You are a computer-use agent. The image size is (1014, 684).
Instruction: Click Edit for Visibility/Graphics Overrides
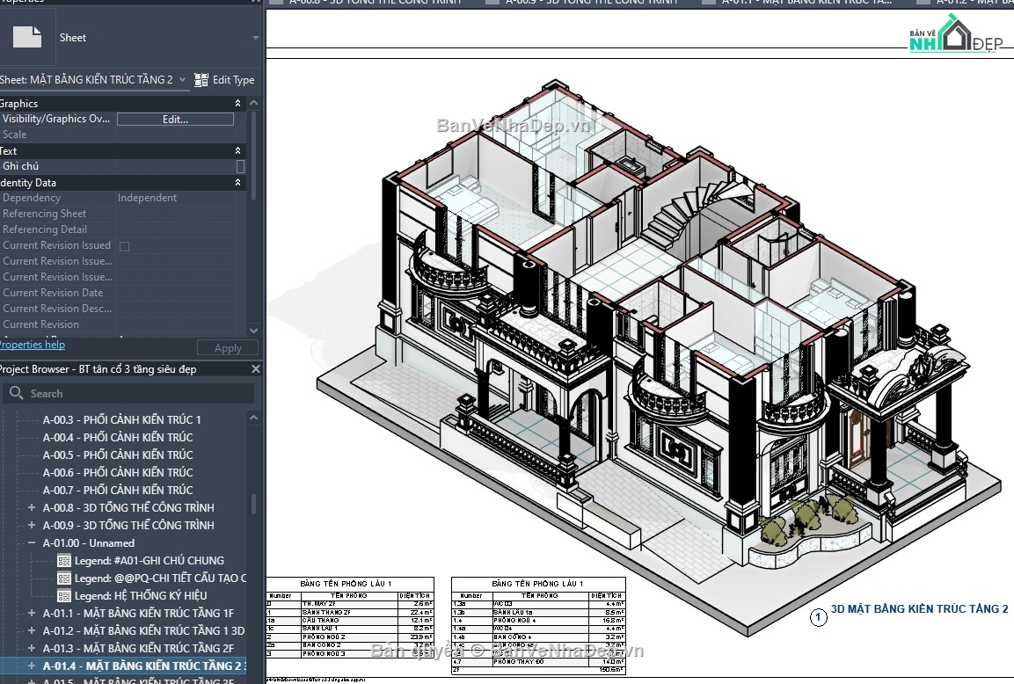click(x=175, y=119)
